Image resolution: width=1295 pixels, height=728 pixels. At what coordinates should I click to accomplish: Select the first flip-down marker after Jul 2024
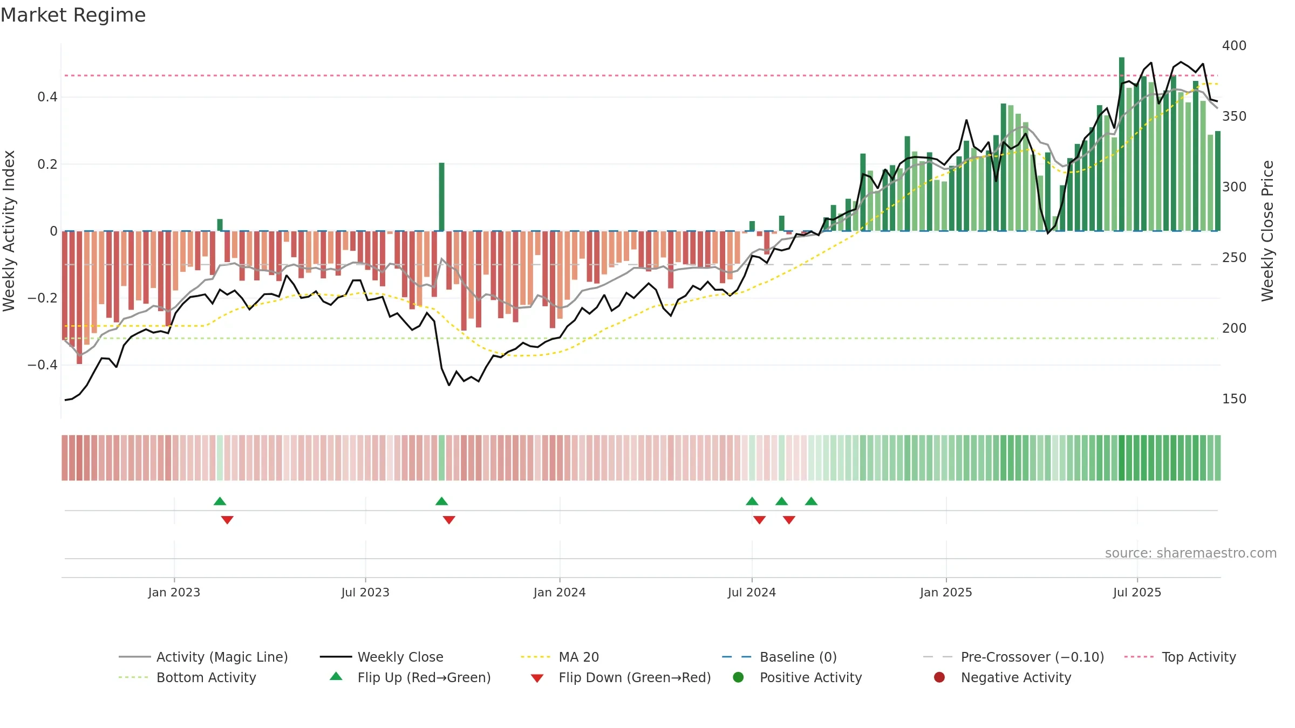coord(759,520)
